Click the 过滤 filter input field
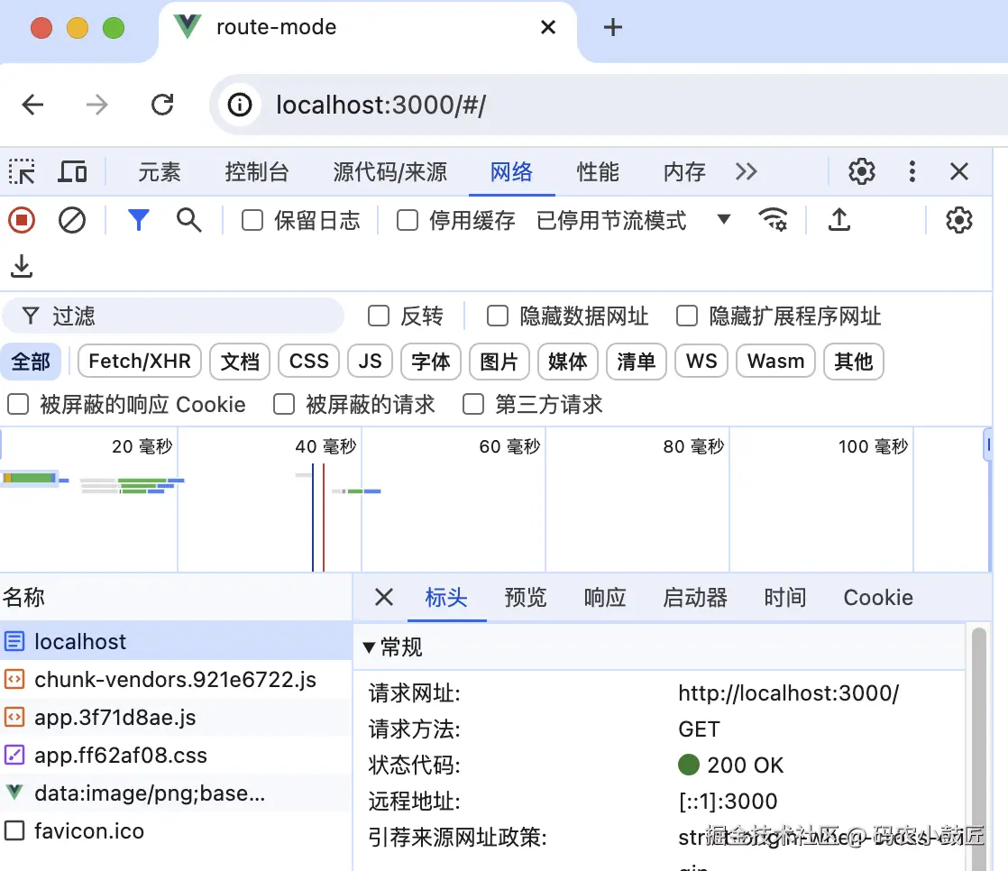This screenshot has width=1008, height=871. point(173,316)
